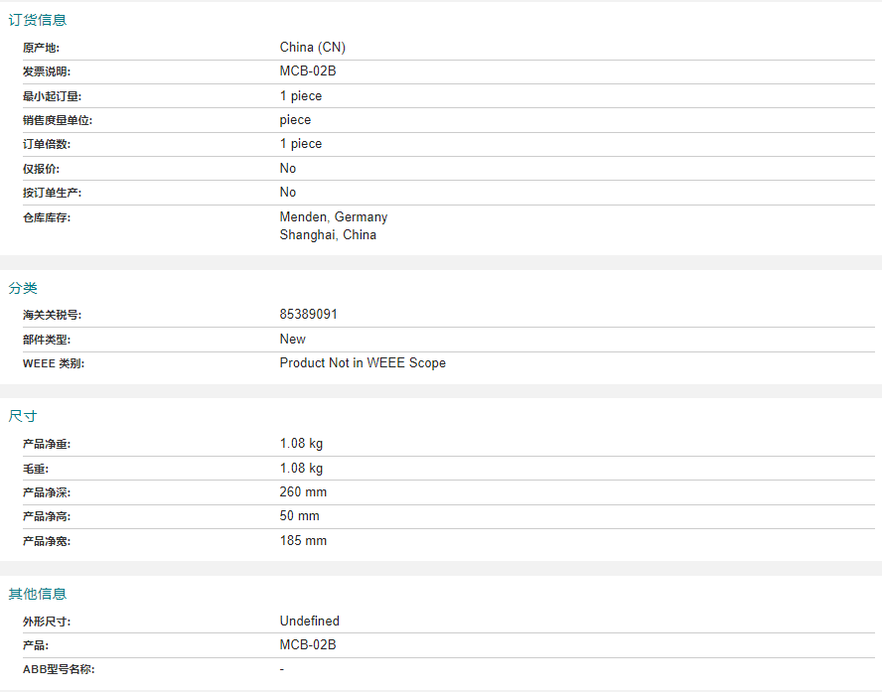
Task: Select the China (CN) origin value
Action: click(313, 48)
